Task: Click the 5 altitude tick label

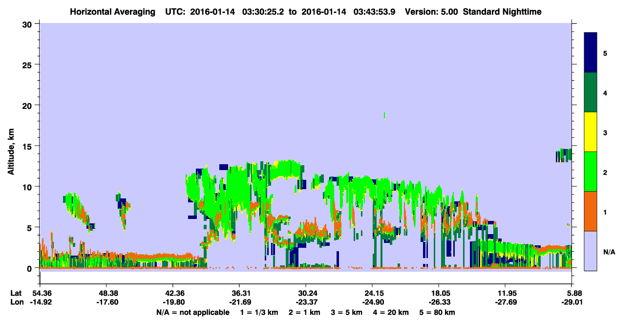Action: click(30, 227)
